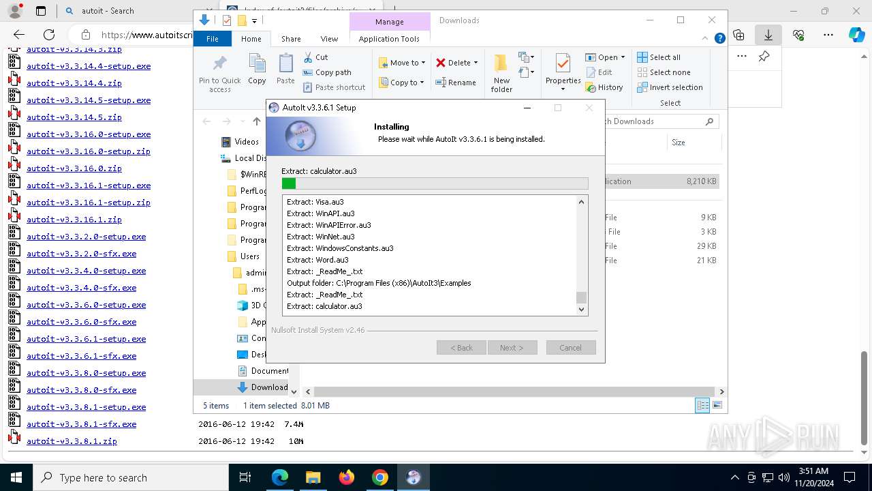Image resolution: width=872 pixels, height=491 pixels.
Task: Switch to large icons view in Explorer status bar
Action: point(717,405)
